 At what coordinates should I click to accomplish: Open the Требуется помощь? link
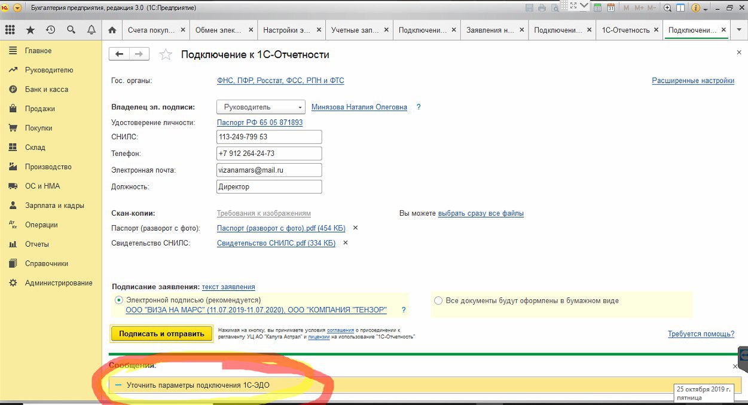click(701, 334)
